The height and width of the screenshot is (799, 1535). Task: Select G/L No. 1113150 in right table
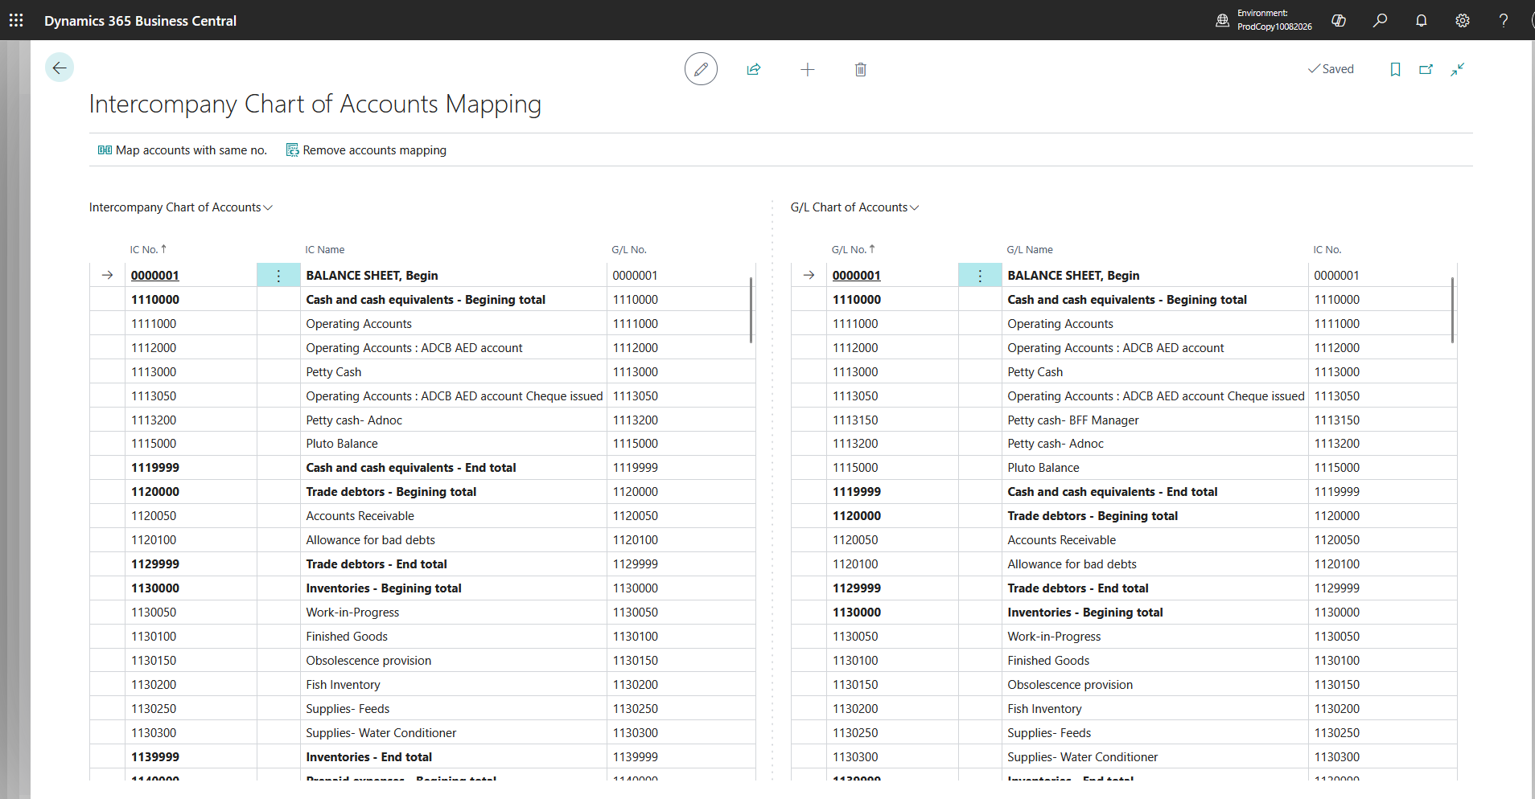point(892,420)
